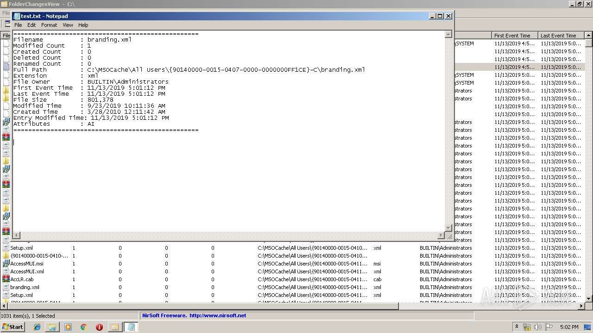Viewport: 593px width, 333px height.
Task: Switch to Notepad taskbar button
Action: tap(131, 327)
